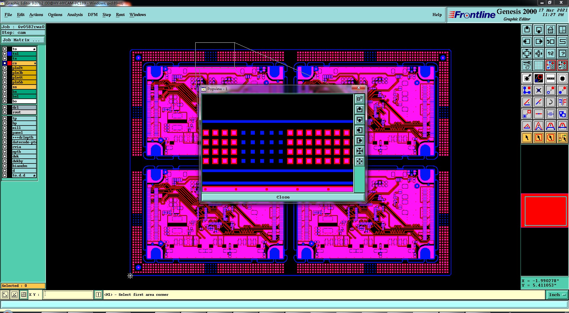
Task: Click the zoom out arrows icon in right toolbar
Action: (527, 53)
